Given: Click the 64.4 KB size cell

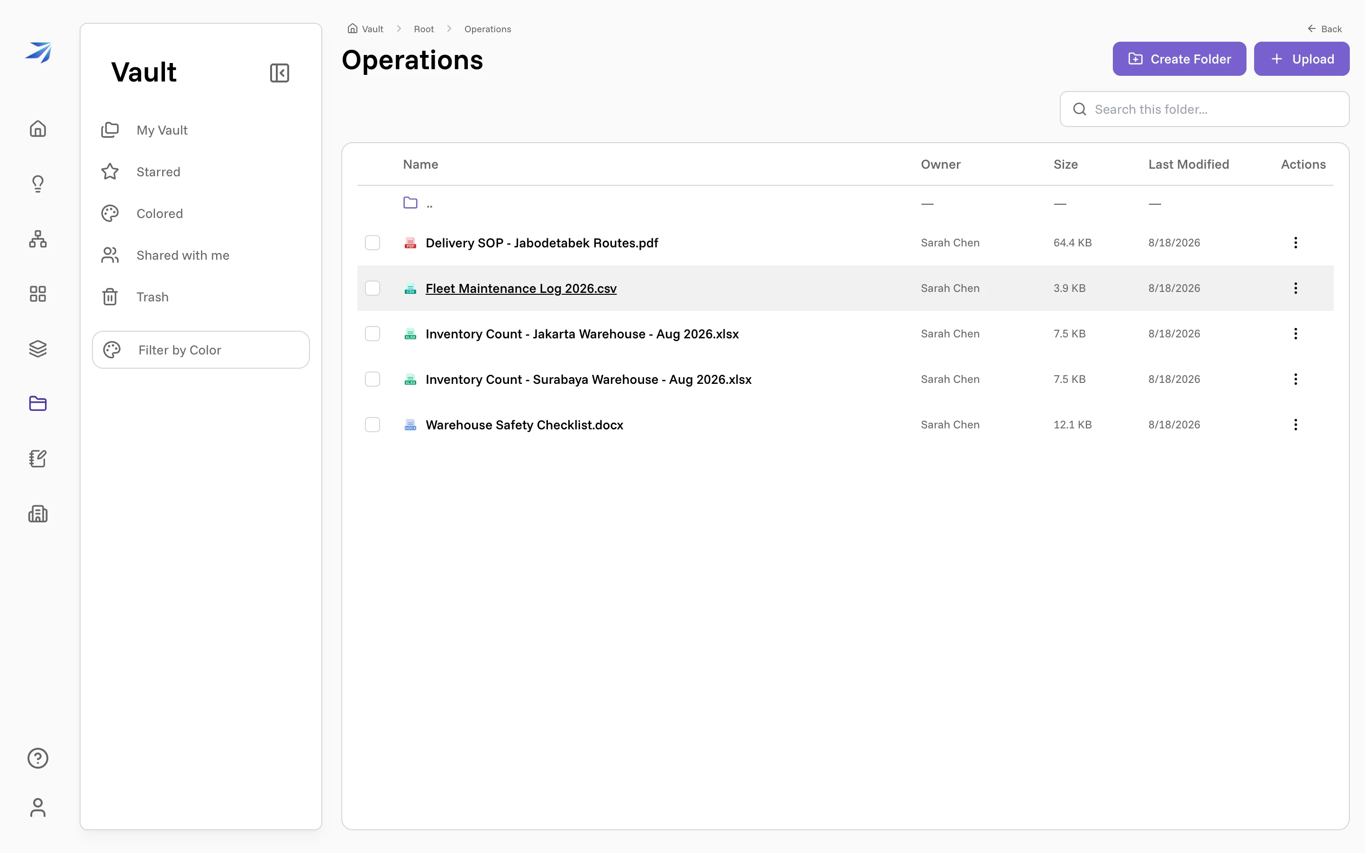Looking at the screenshot, I should [x=1072, y=243].
